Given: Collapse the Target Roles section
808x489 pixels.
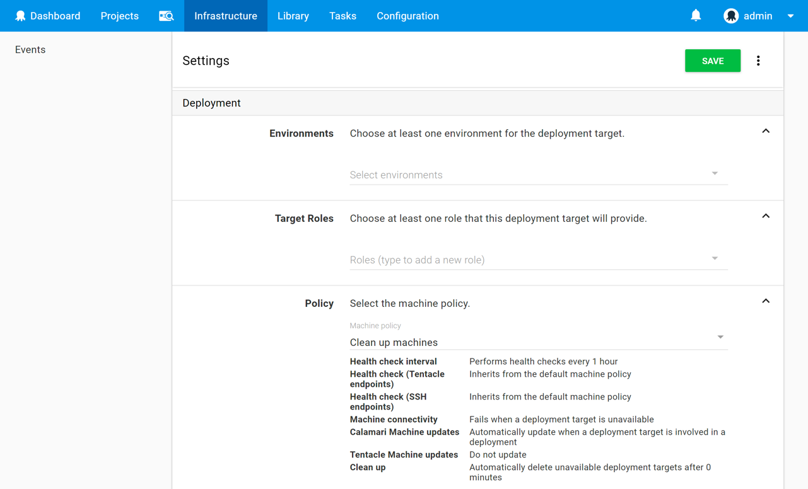Looking at the screenshot, I should pos(766,216).
